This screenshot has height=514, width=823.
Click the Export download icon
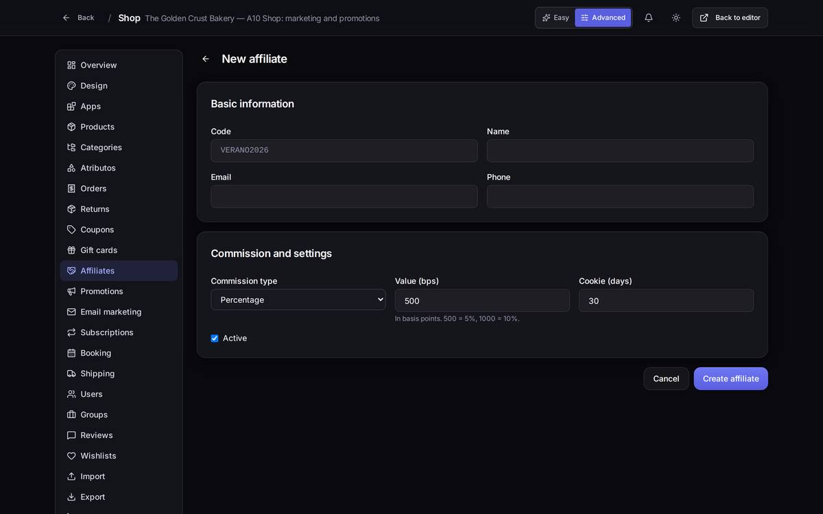click(71, 497)
